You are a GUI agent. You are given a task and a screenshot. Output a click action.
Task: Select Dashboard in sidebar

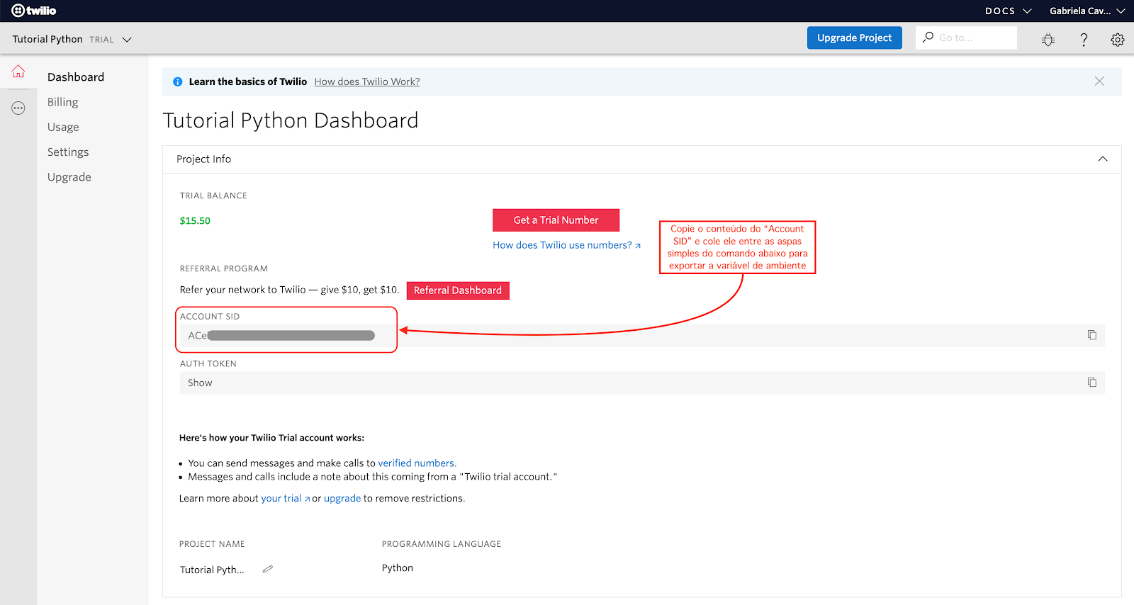coord(76,77)
